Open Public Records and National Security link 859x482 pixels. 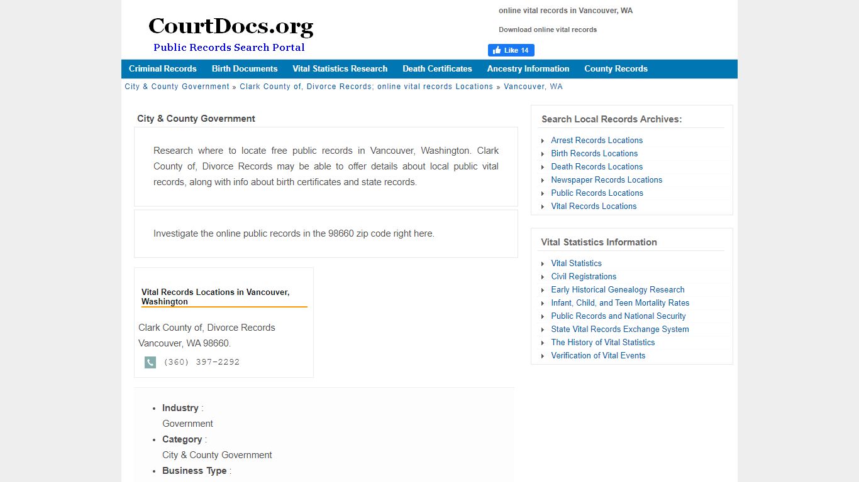pyautogui.click(x=618, y=316)
